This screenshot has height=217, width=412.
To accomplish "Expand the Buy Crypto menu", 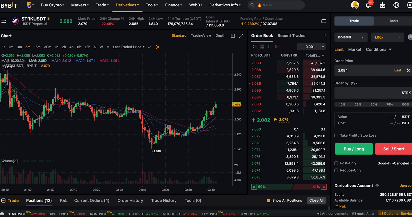I will click(x=53, y=5).
